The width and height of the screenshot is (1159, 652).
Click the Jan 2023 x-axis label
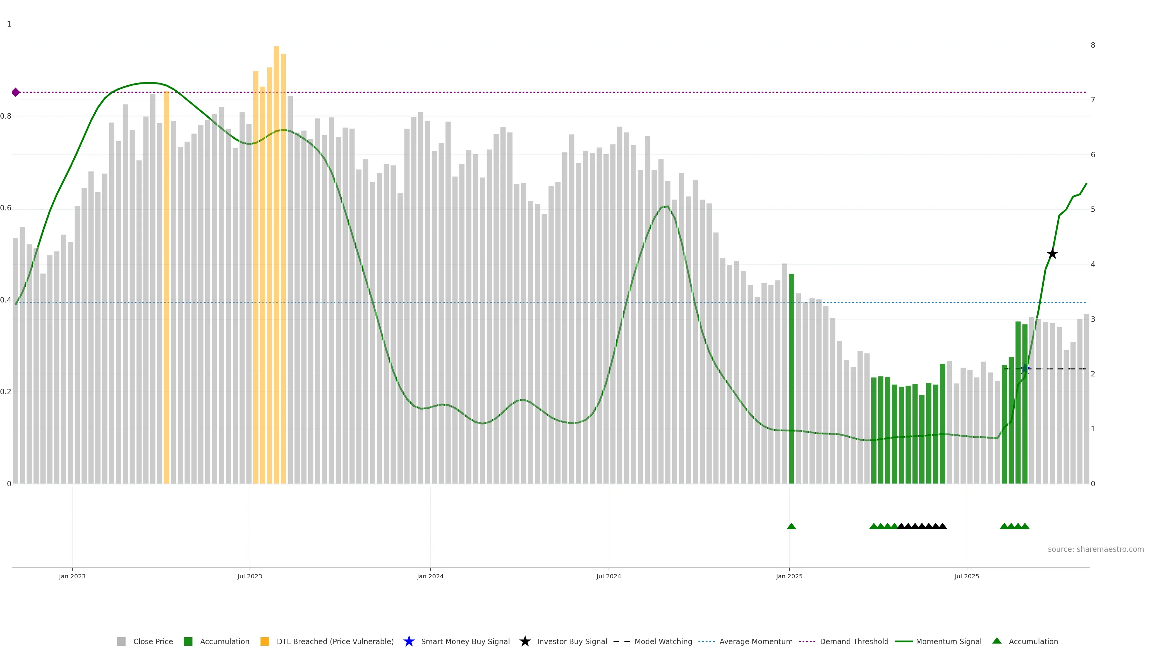[x=72, y=577]
